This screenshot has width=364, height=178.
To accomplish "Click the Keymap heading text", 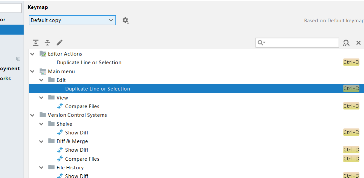I will (x=38, y=7).
